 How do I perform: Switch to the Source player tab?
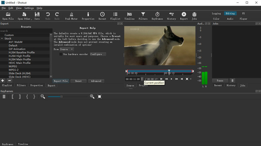130,86
